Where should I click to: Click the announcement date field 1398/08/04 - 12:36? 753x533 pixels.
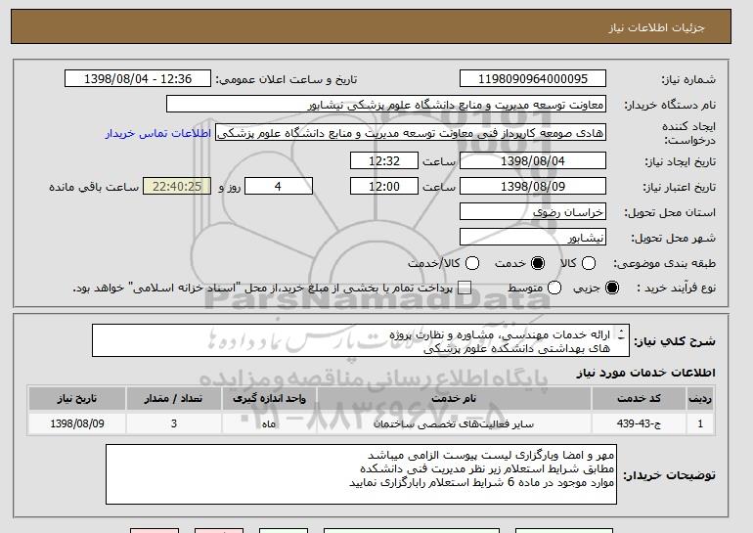point(138,79)
